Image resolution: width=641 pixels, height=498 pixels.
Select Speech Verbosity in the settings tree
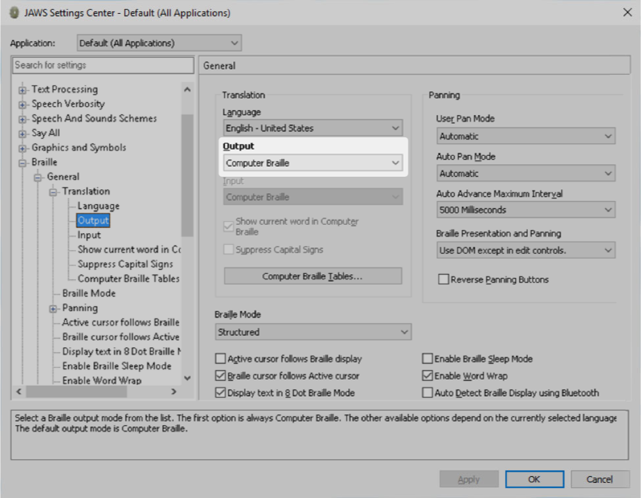coord(68,104)
